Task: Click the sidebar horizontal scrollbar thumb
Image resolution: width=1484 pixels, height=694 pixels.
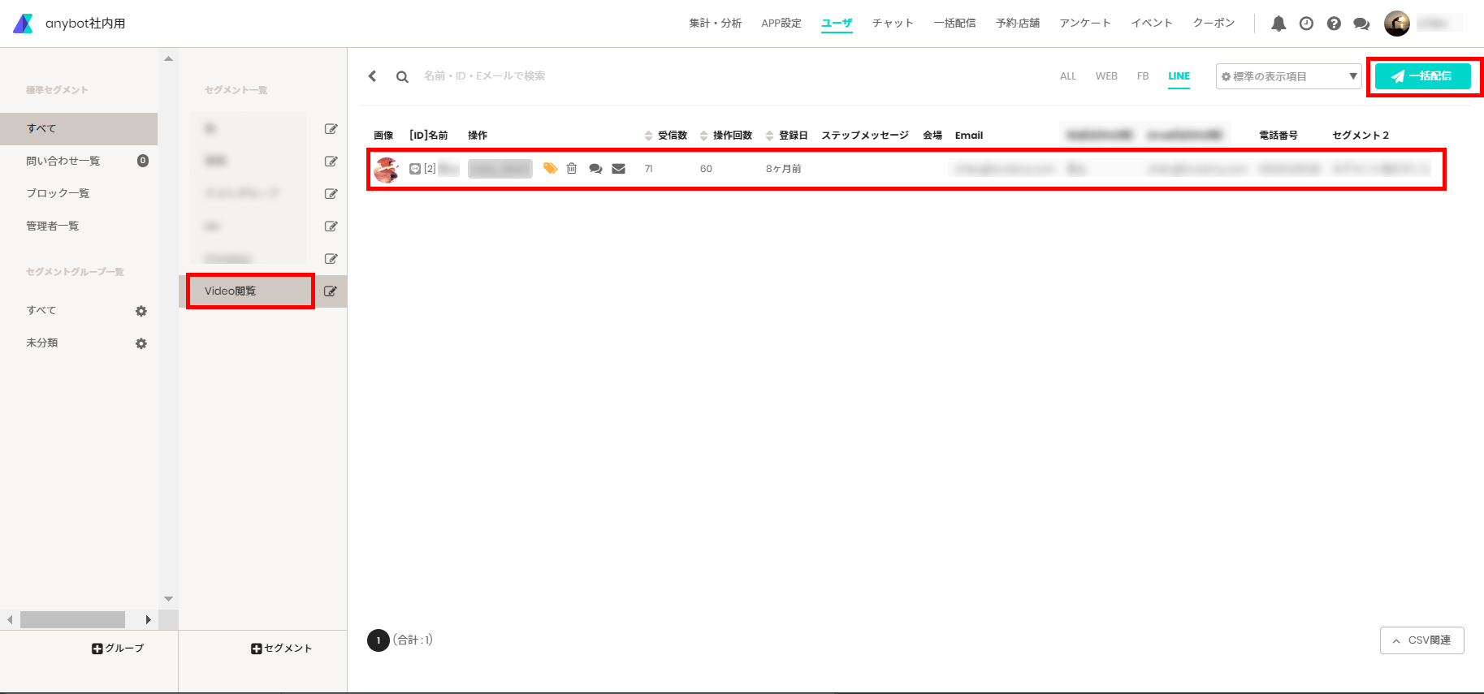Action: tap(72, 620)
